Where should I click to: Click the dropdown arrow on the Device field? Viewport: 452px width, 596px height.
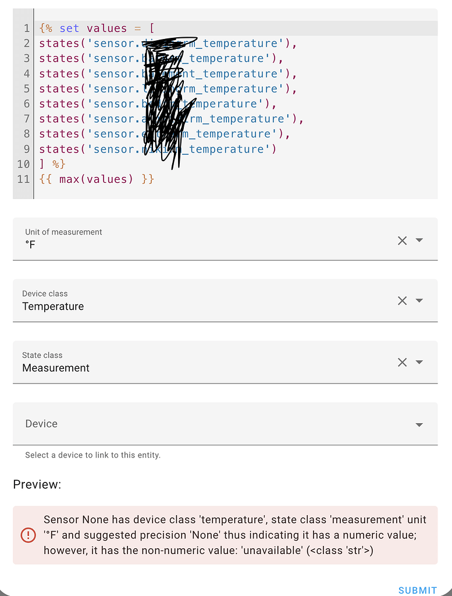[419, 424]
